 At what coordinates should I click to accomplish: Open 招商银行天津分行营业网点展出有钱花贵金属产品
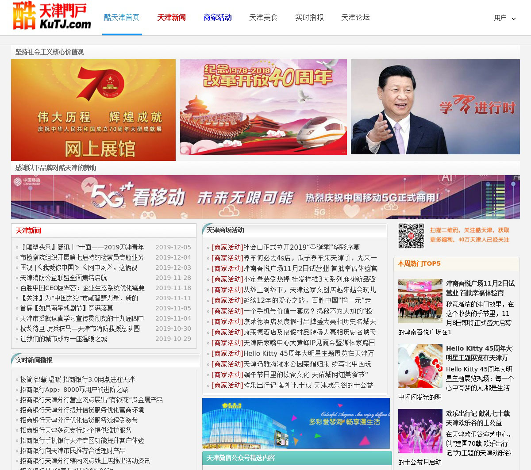point(91,400)
